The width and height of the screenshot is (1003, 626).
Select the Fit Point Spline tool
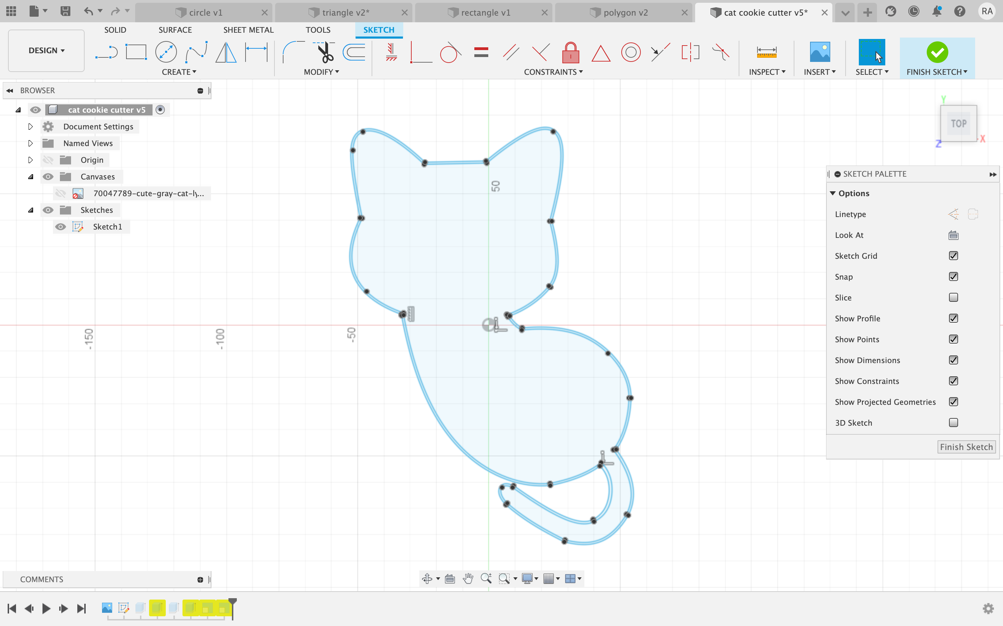pos(196,53)
